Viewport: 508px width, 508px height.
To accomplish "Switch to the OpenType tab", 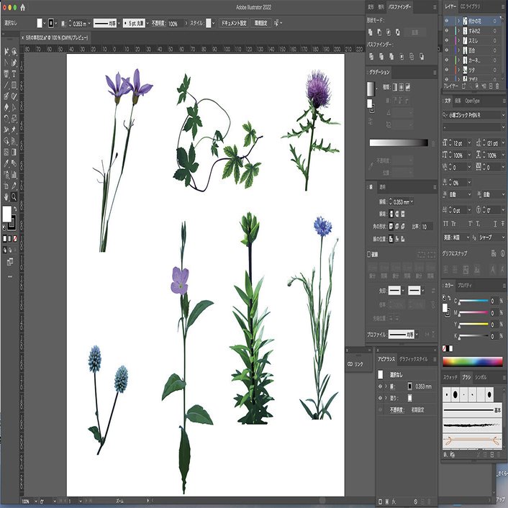I will point(472,101).
